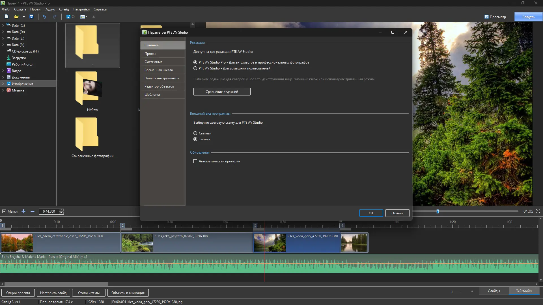543x305 pixels.
Task: Click the preview position slider handle
Action: [438, 211]
